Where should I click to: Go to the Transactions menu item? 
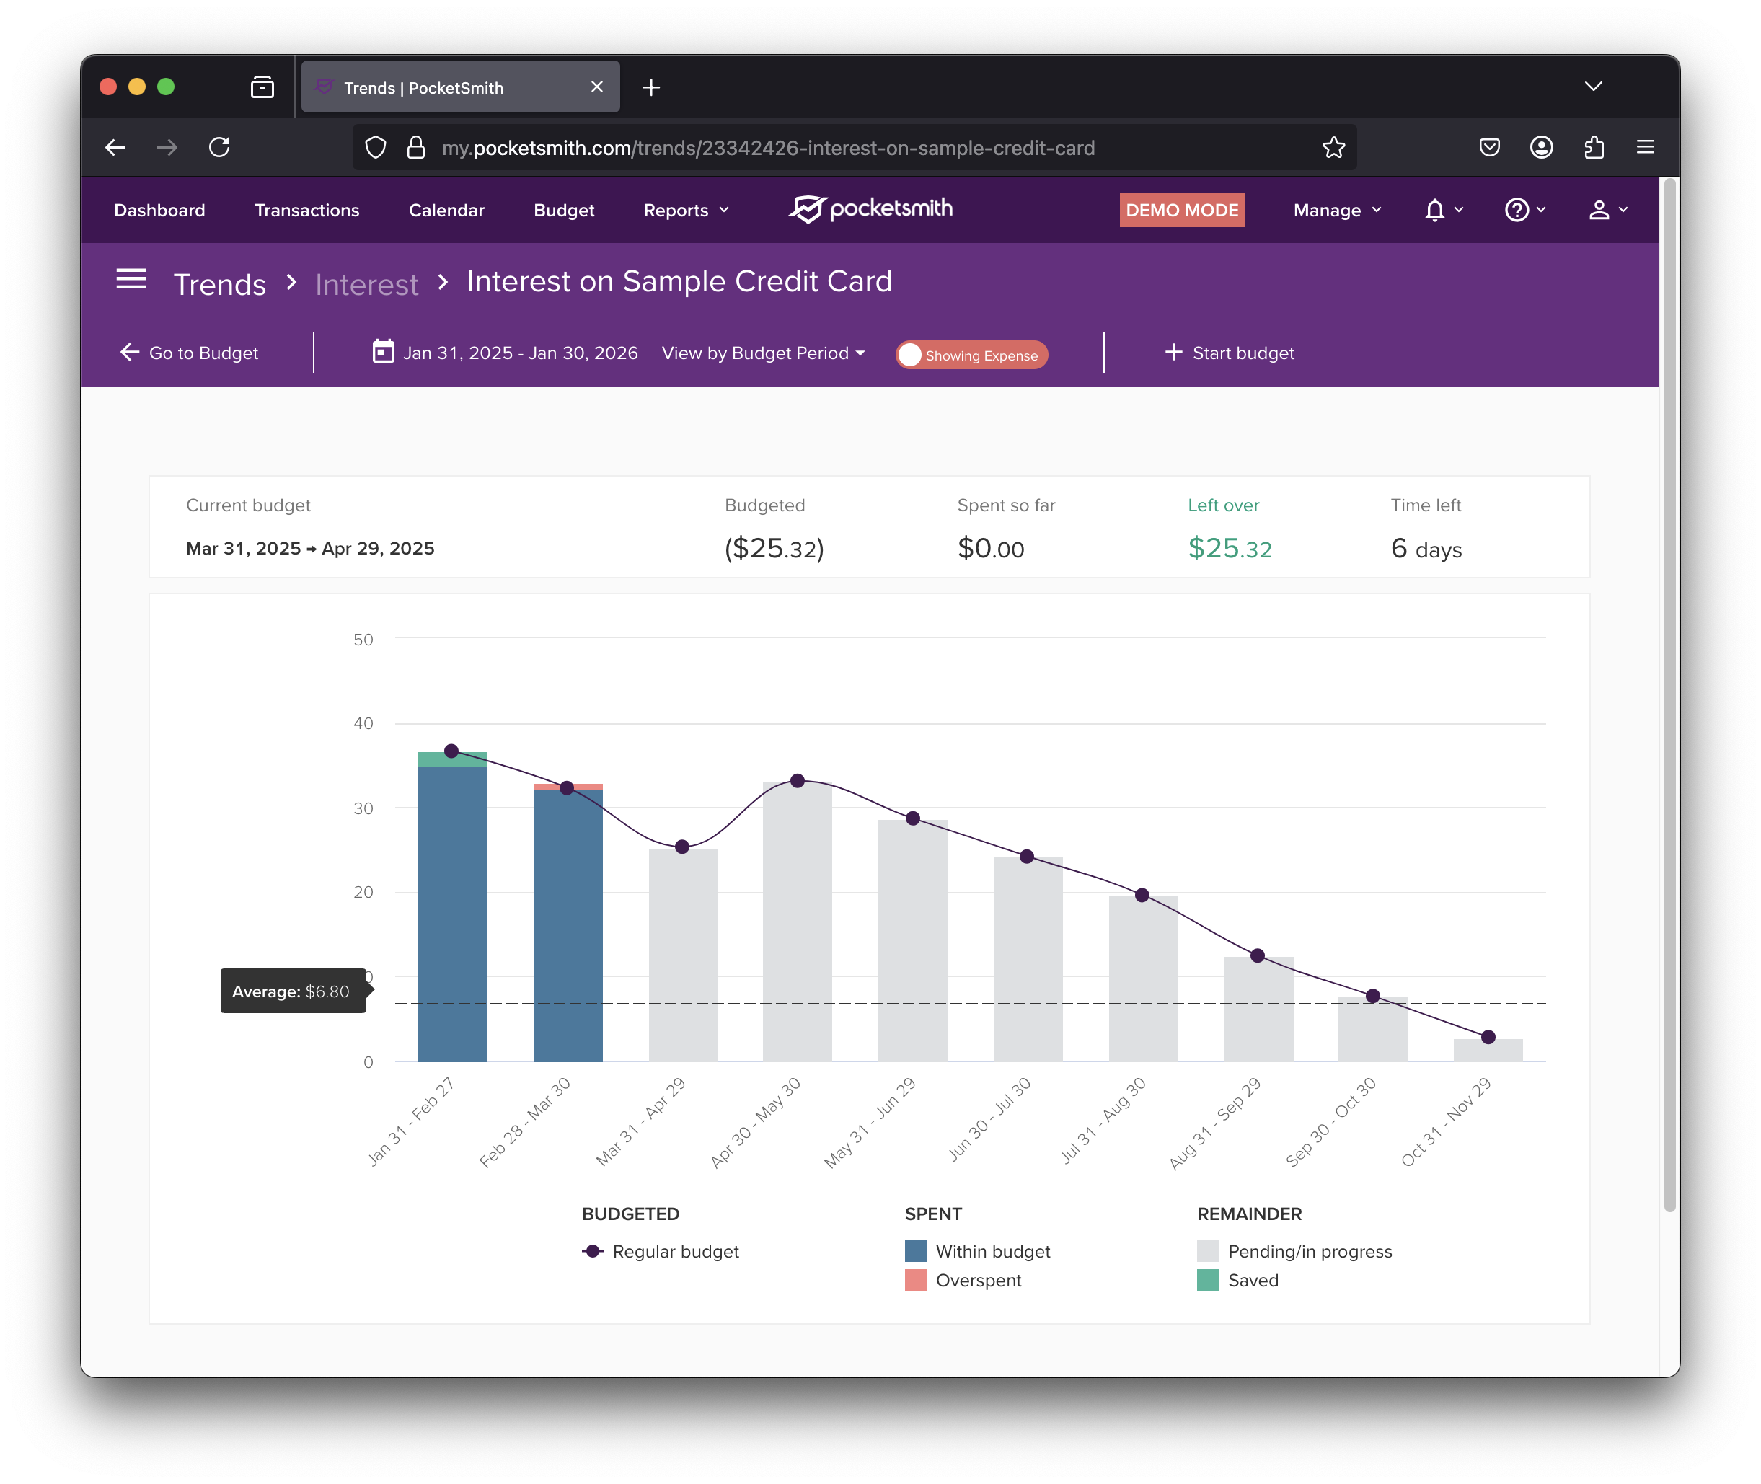tap(306, 211)
